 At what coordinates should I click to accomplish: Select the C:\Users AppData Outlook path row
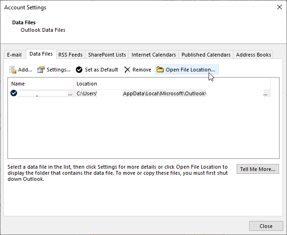point(139,93)
